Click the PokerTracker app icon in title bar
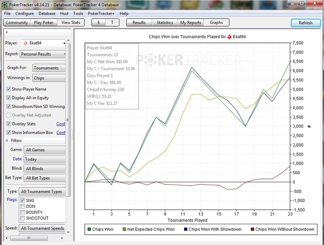This screenshot has height=245, width=324. point(4,4)
